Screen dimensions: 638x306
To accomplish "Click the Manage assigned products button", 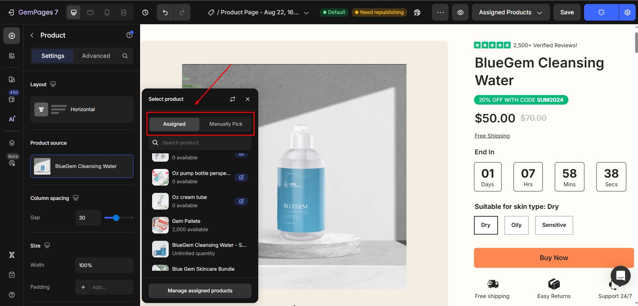I will [x=200, y=290].
